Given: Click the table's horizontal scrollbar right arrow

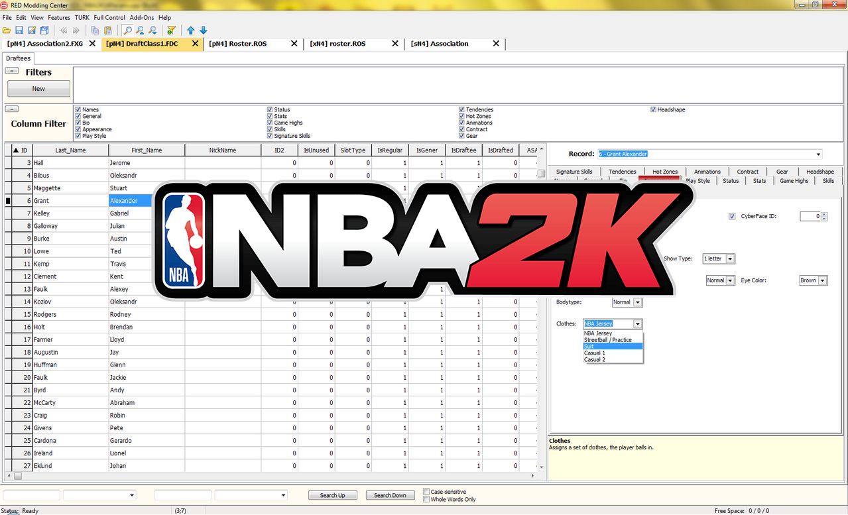Looking at the screenshot, I should point(533,475).
